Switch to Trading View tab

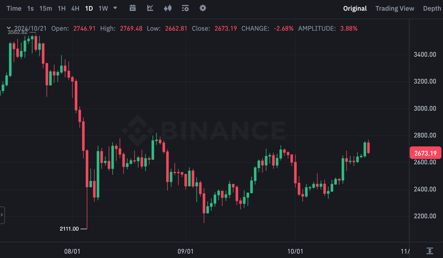coord(395,8)
